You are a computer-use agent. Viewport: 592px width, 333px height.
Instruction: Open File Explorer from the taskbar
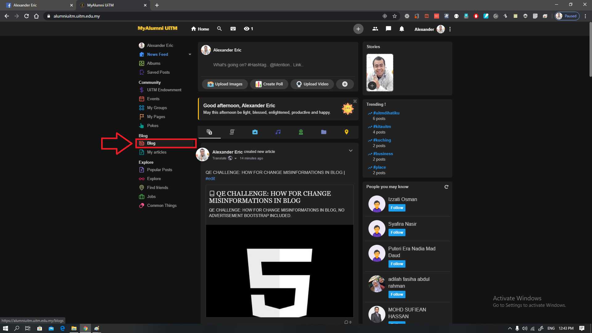point(74,328)
